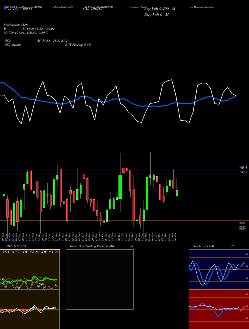Click the tall green candle near 02 Dec
Viewport: 249px width, 329px height.
120,187
